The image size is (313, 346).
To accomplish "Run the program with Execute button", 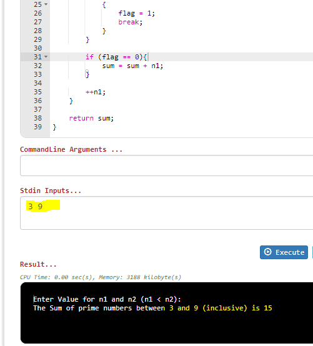I will coord(284,252).
